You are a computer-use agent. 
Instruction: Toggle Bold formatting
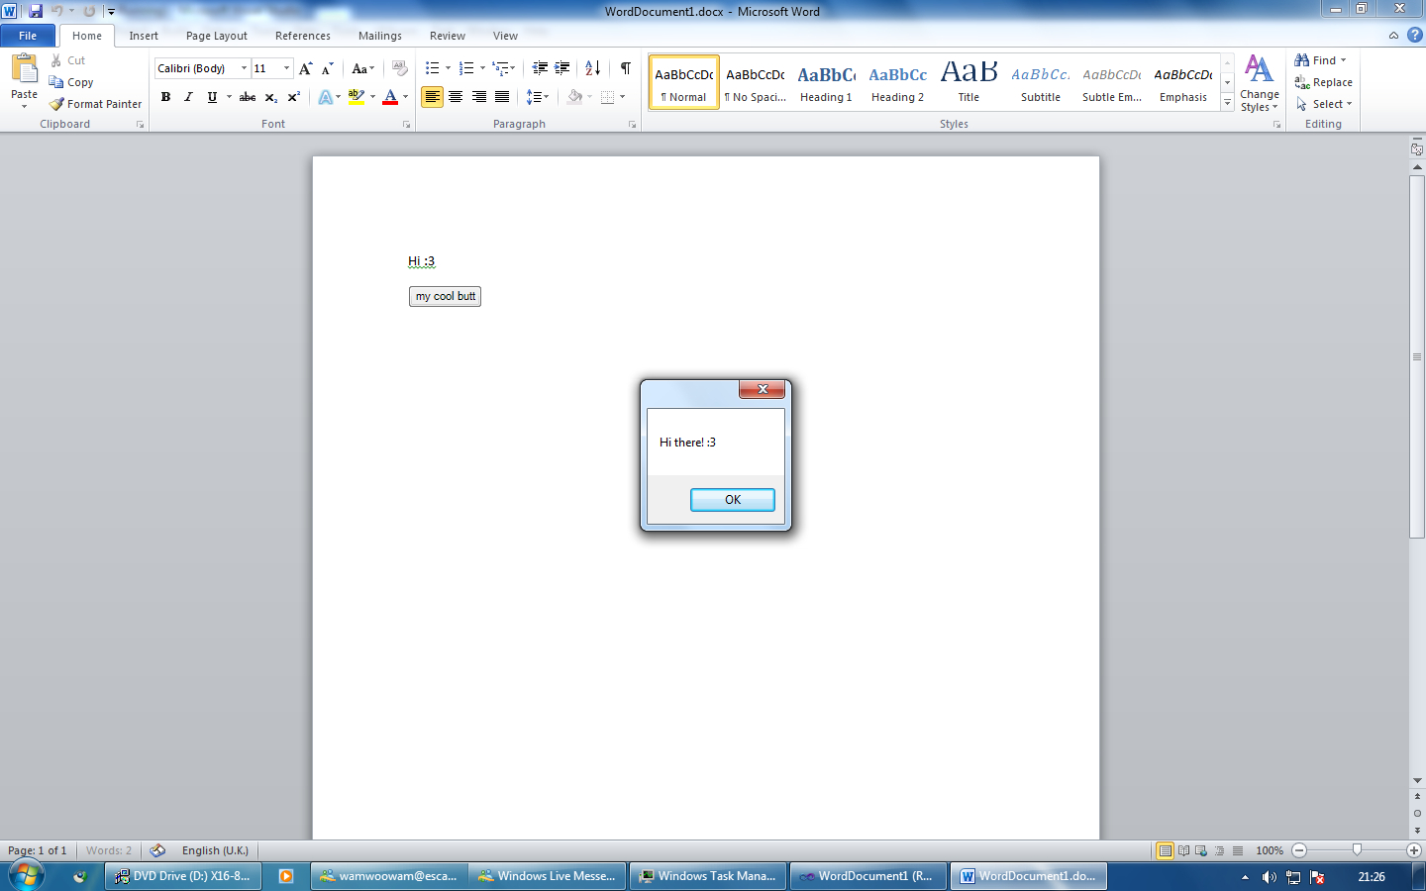[x=165, y=97]
